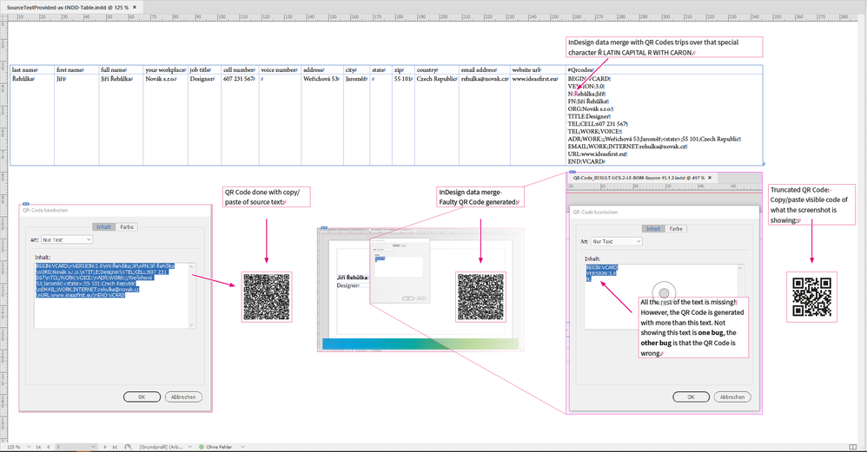Click the vCard content field in left dialog image
The width and height of the screenshot is (867, 452).
(115, 295)
